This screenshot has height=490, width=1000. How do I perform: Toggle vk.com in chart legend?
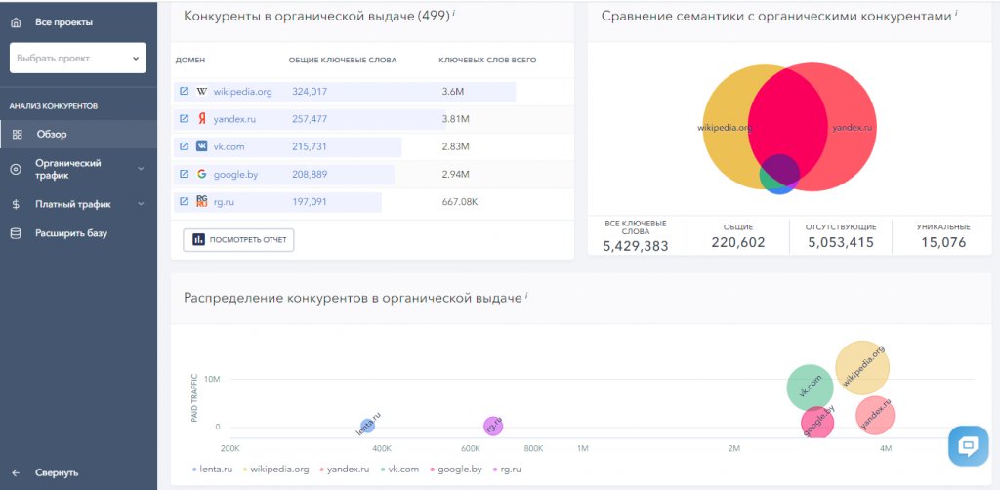[x=399, y=469]
